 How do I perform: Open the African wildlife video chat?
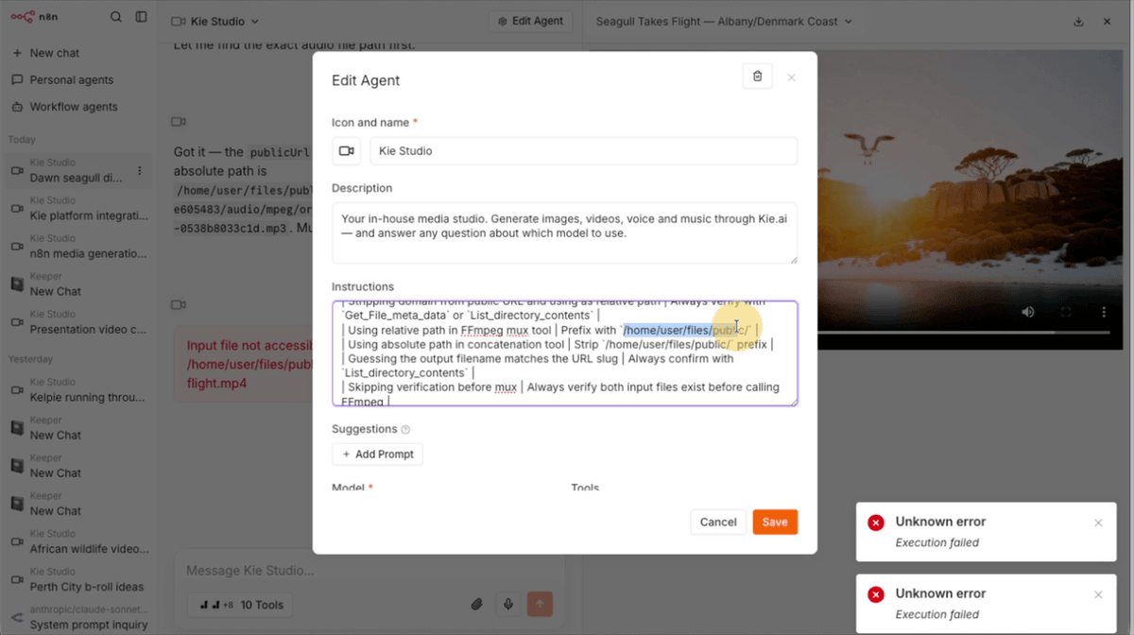pyautogui.click(x=76, y=541)
